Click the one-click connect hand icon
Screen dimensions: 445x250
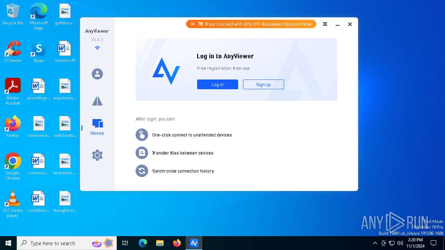pyautogui.click(x=142, y=135)
